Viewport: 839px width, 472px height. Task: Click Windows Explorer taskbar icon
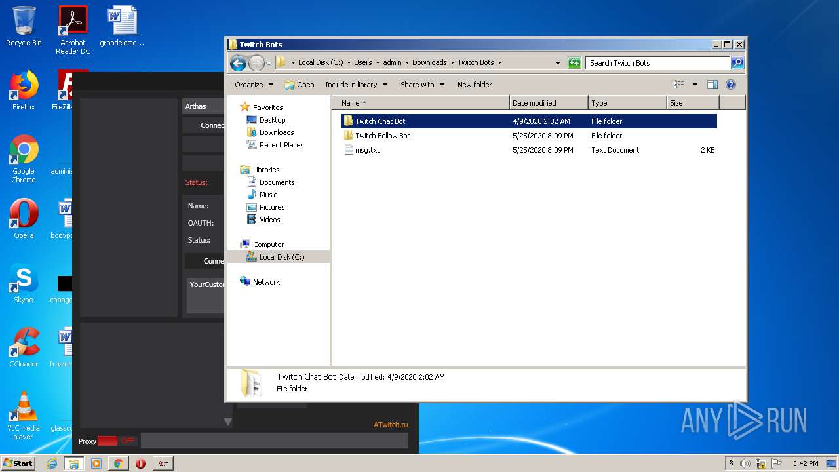[74, 463]
